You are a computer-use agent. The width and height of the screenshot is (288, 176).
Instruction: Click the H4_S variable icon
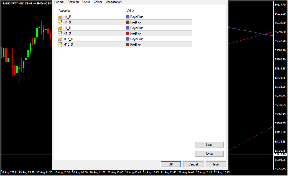pos(60,22)
